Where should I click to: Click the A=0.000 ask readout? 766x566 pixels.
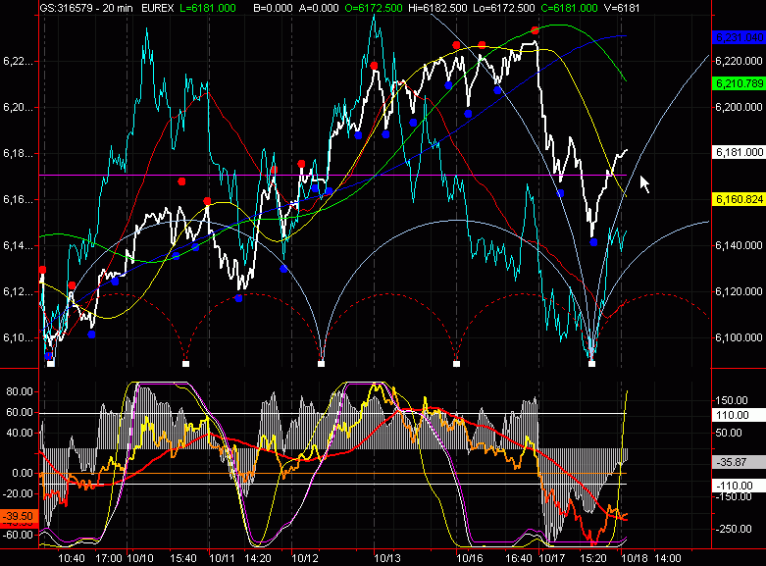point(319,8)
